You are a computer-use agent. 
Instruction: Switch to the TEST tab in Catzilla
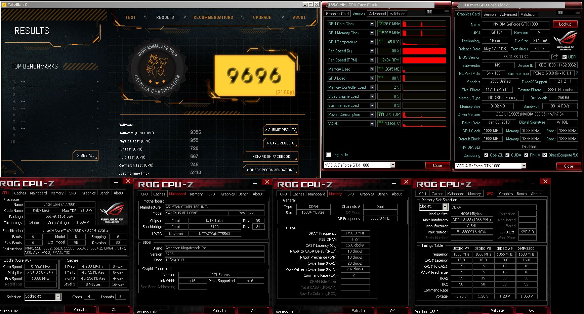coord(130,17)
